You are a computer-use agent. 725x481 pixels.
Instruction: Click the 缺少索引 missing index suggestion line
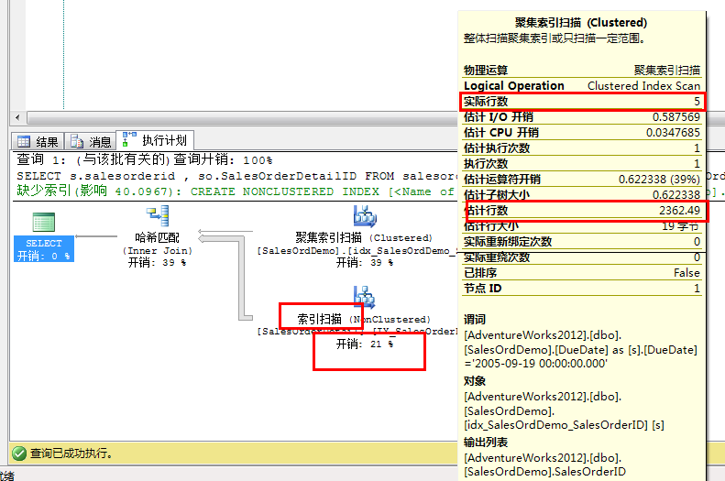(236, 191)
